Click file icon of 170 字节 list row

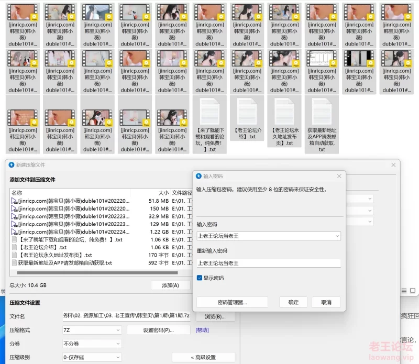coord(15,255)
